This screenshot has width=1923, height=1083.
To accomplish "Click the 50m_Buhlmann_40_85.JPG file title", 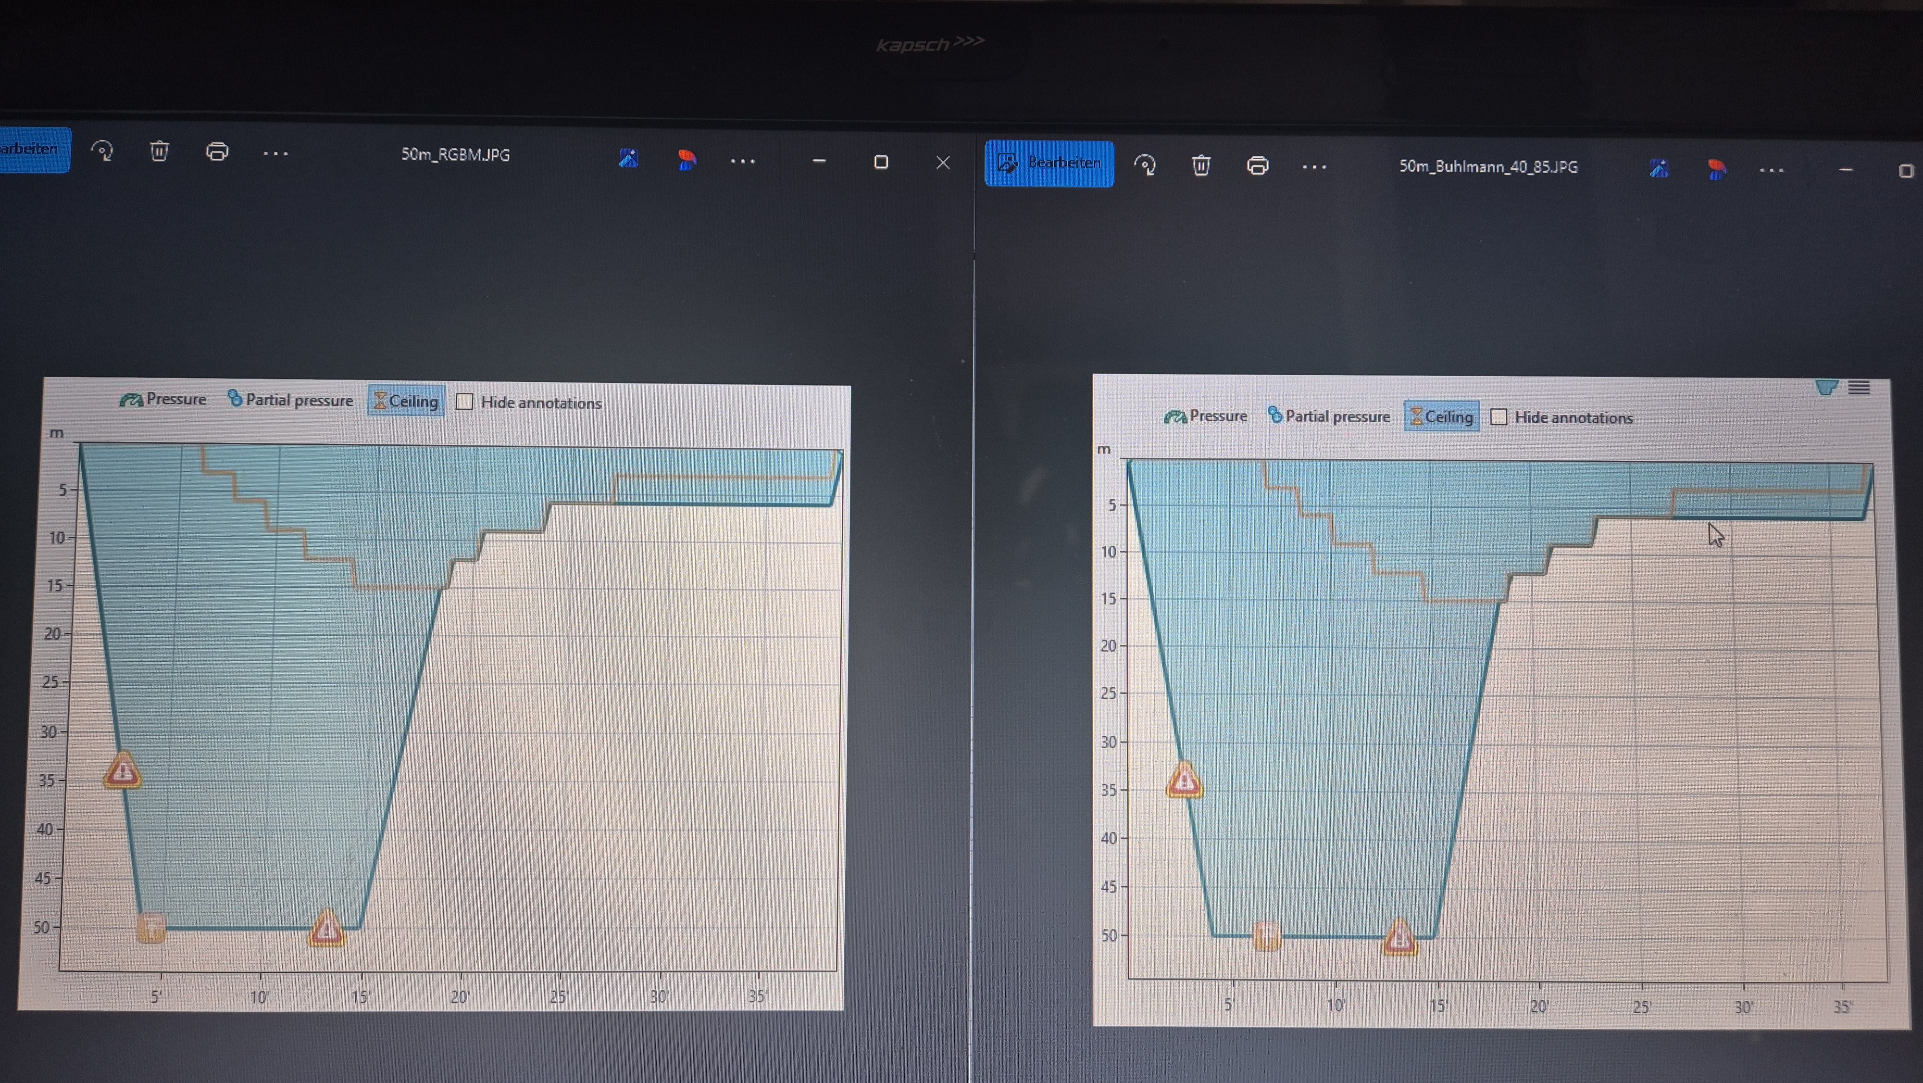I will pyautogui.click(x=1488, y=166).
